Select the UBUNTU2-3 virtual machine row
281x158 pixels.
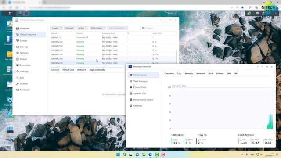pos(113,50)
